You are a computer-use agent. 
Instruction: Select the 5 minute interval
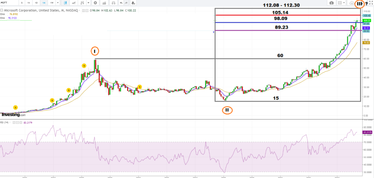pos(22,3)
